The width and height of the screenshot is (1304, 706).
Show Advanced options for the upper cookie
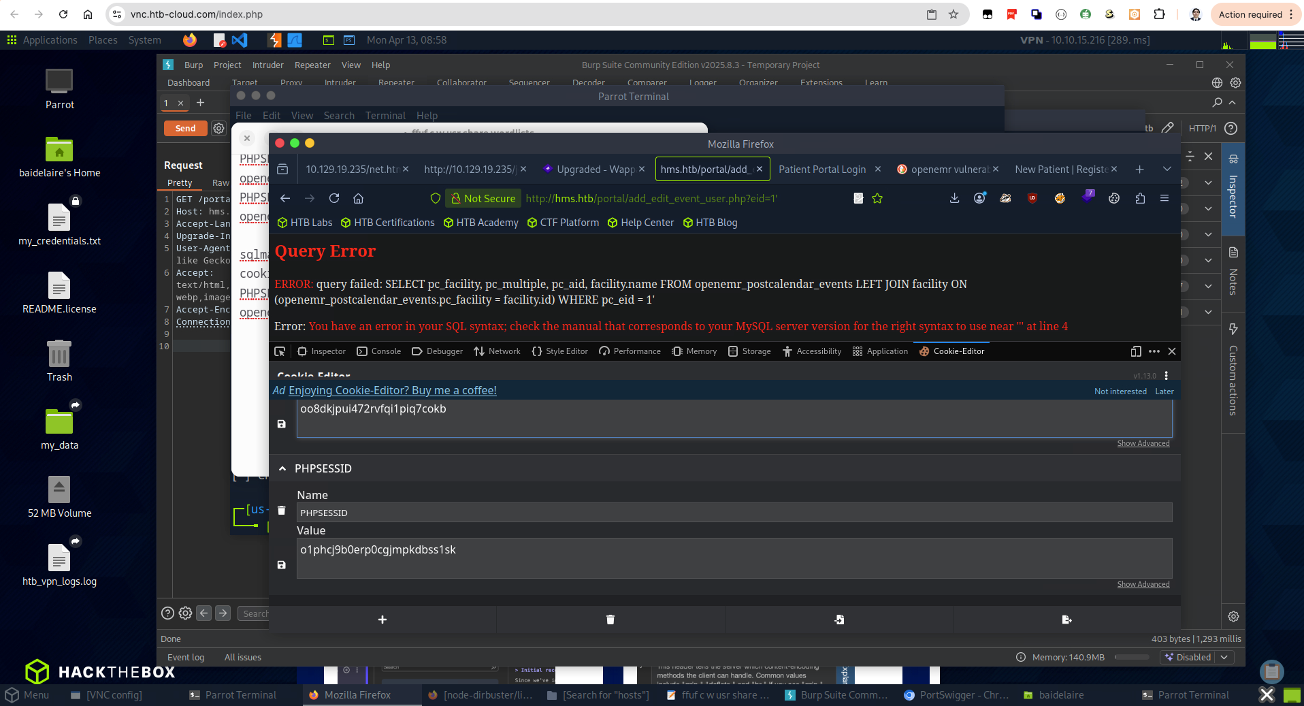1143,443
